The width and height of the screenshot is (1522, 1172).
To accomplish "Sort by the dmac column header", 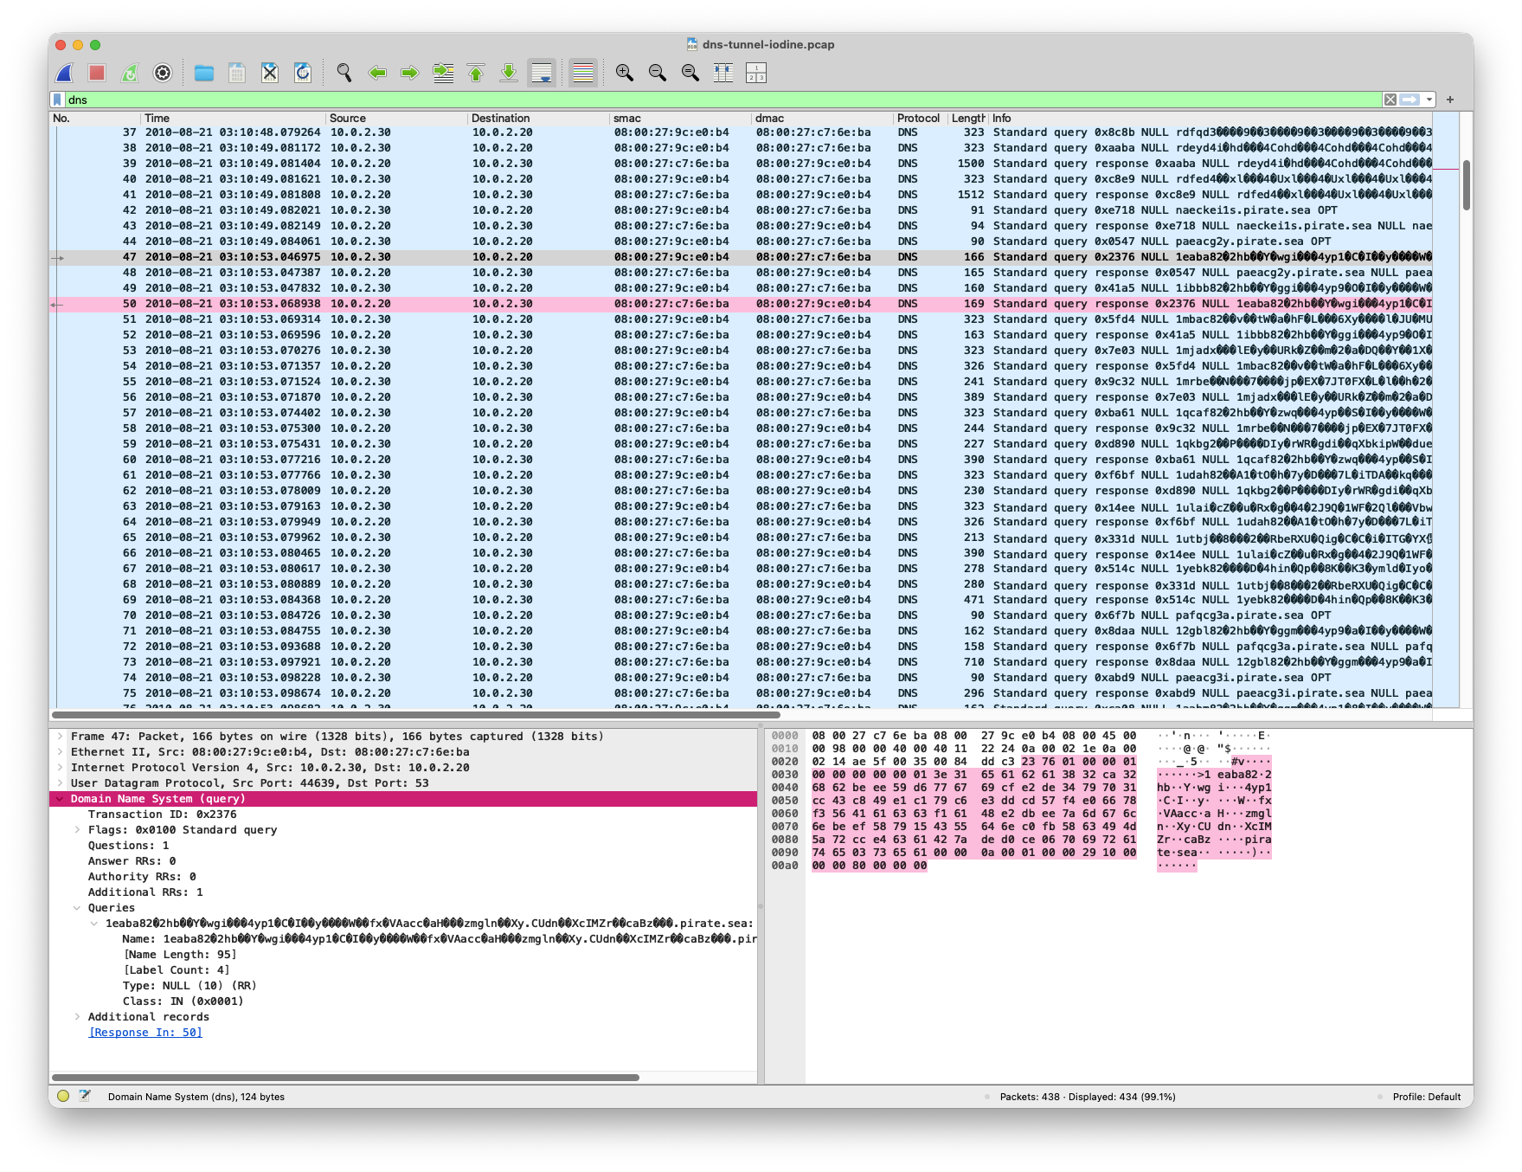I will point(822,119).
